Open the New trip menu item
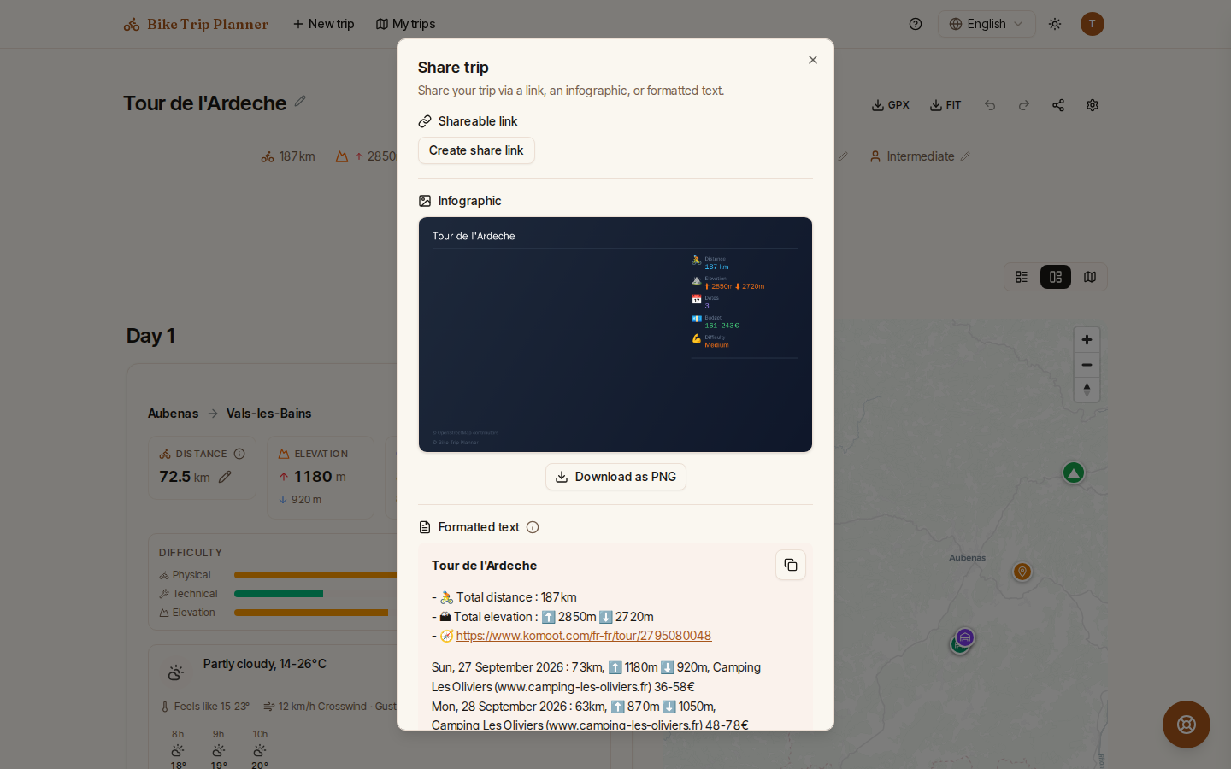The image size is (1231, 769). click(x=324, y=24)
